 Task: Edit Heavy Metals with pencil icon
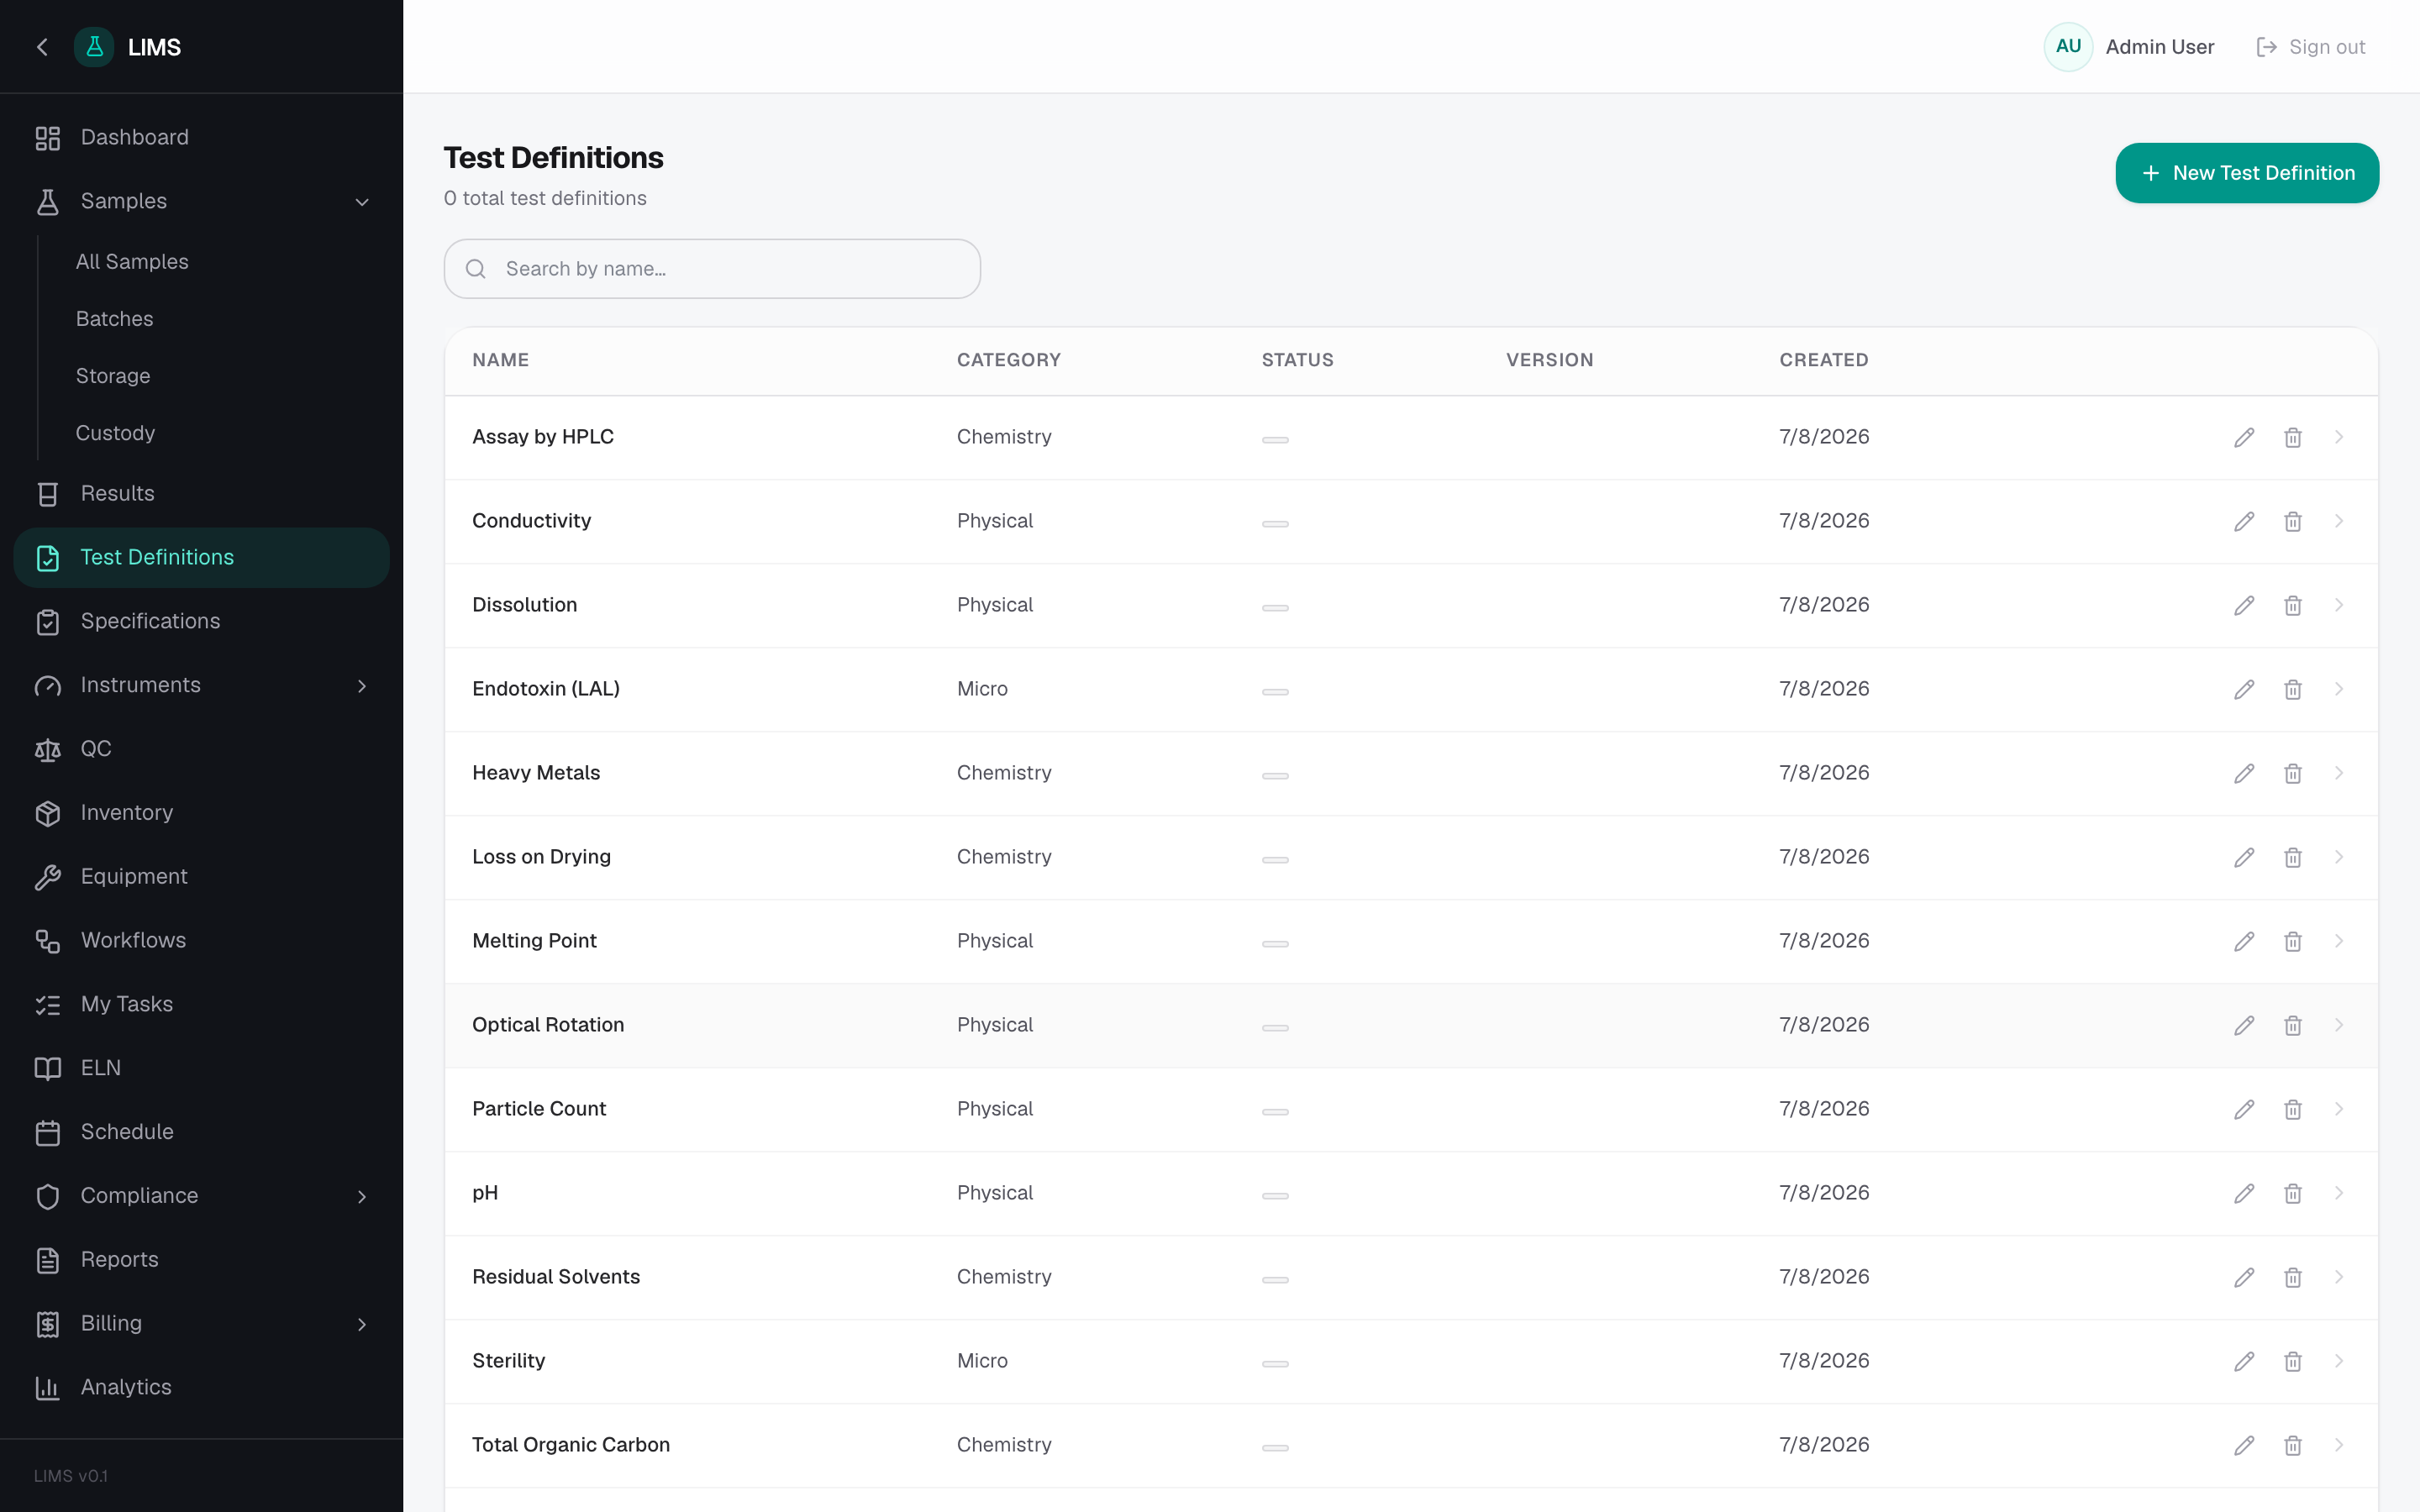[2244, 773]
